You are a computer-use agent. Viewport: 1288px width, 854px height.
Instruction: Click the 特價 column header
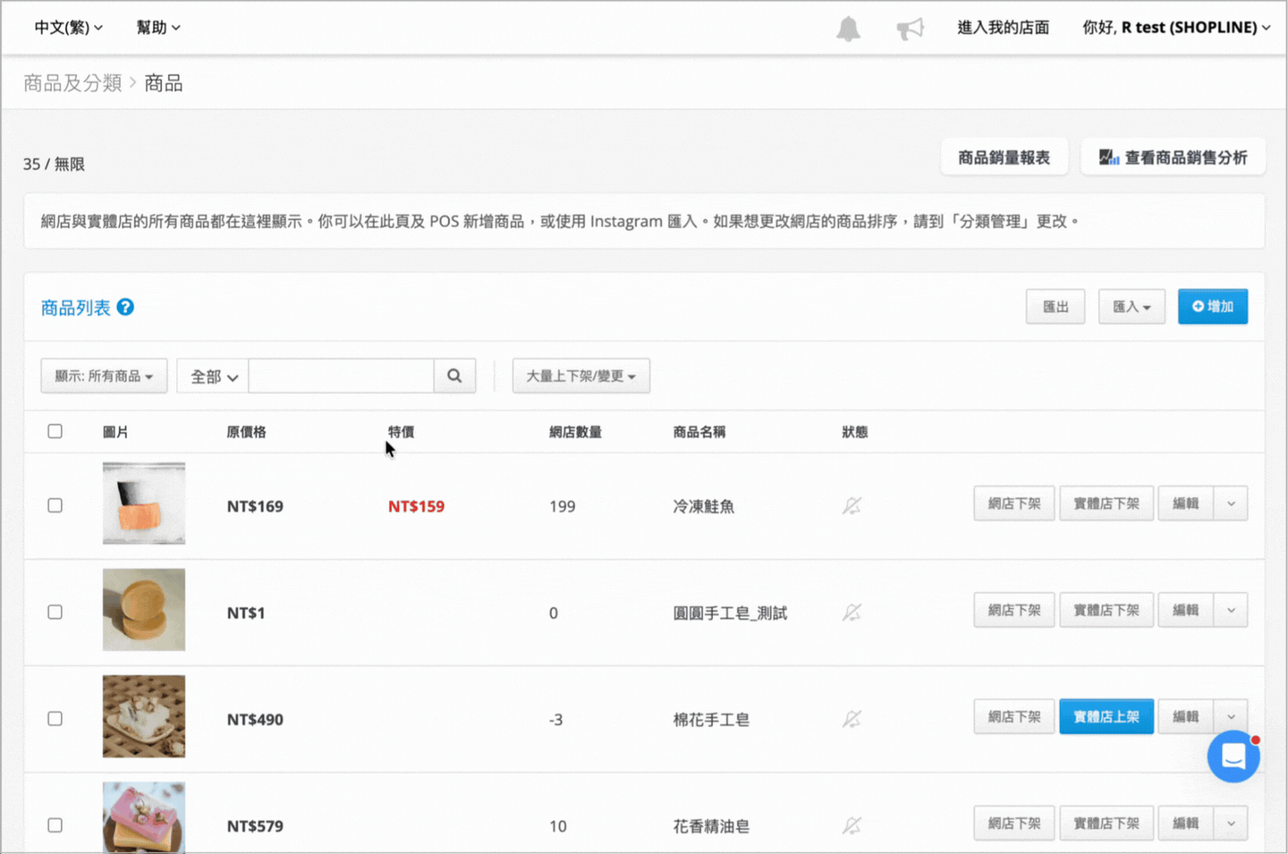(401, 432)
